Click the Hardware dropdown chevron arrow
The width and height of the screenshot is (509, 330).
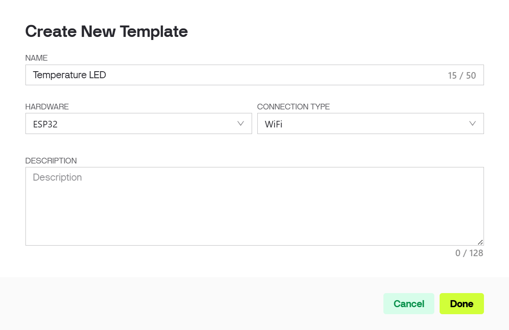point(240,123)
